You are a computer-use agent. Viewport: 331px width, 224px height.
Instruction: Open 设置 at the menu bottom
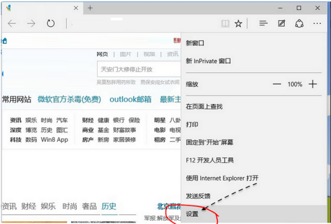[x=192, y=214]
